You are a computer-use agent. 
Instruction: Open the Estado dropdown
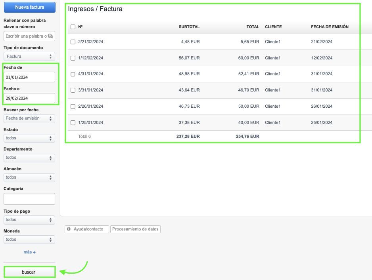point(29,138)
